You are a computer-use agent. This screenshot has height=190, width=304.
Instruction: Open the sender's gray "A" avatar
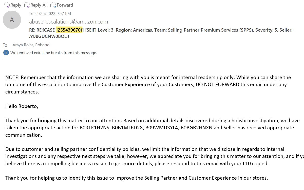[x=12, y=20]
